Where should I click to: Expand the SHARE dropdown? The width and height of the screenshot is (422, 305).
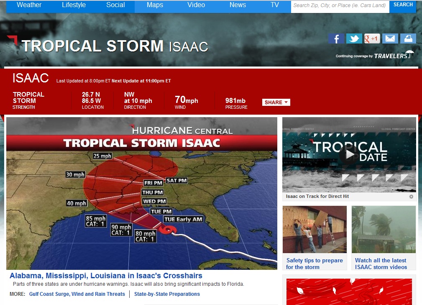276,103
